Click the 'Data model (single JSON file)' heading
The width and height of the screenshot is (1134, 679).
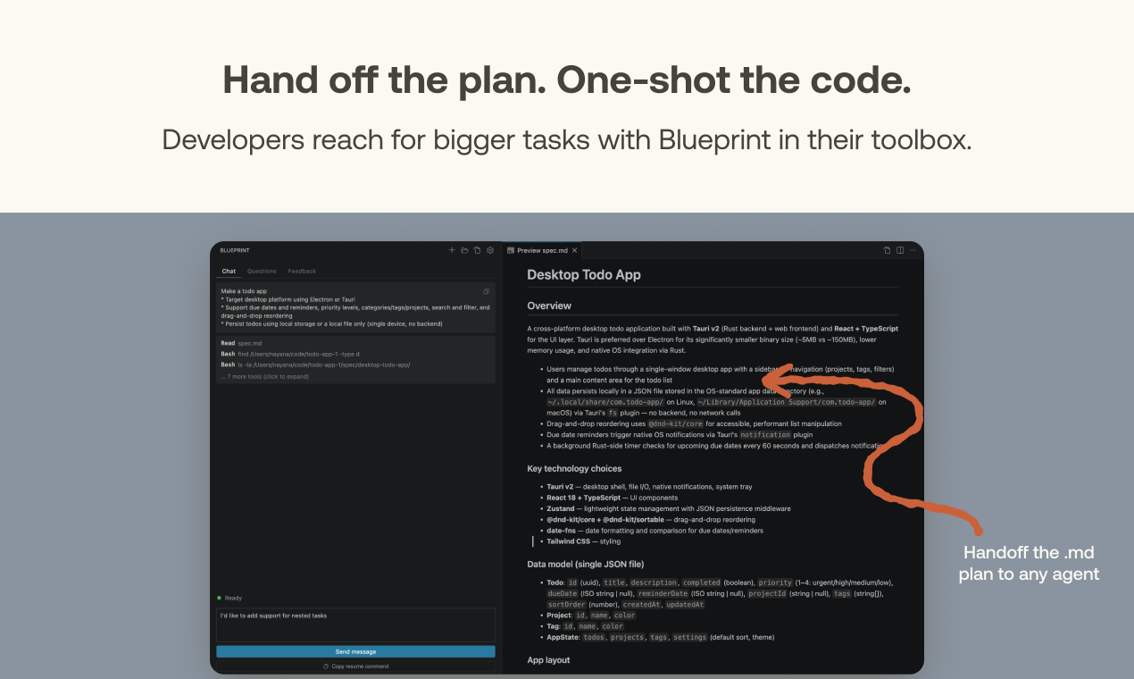tap(586, 564)
